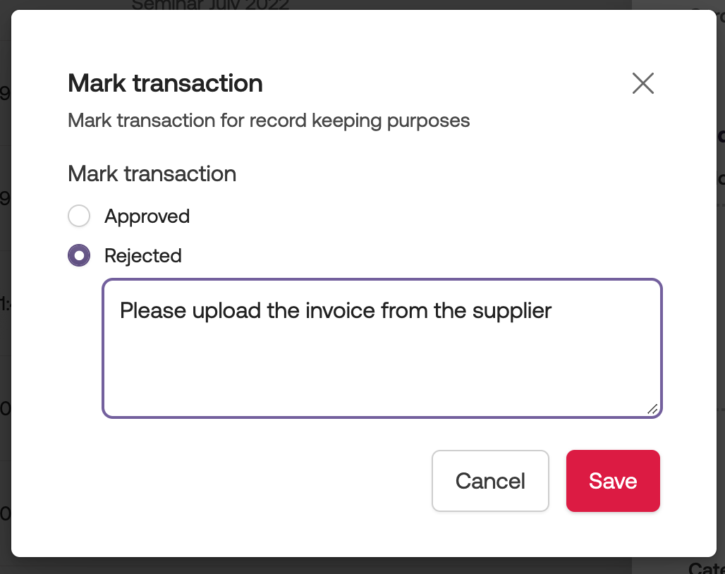Screen dimensions: 725x574
Task: Select the Rejected radio button
Action: pyautogui.click(x=79, y=255)
